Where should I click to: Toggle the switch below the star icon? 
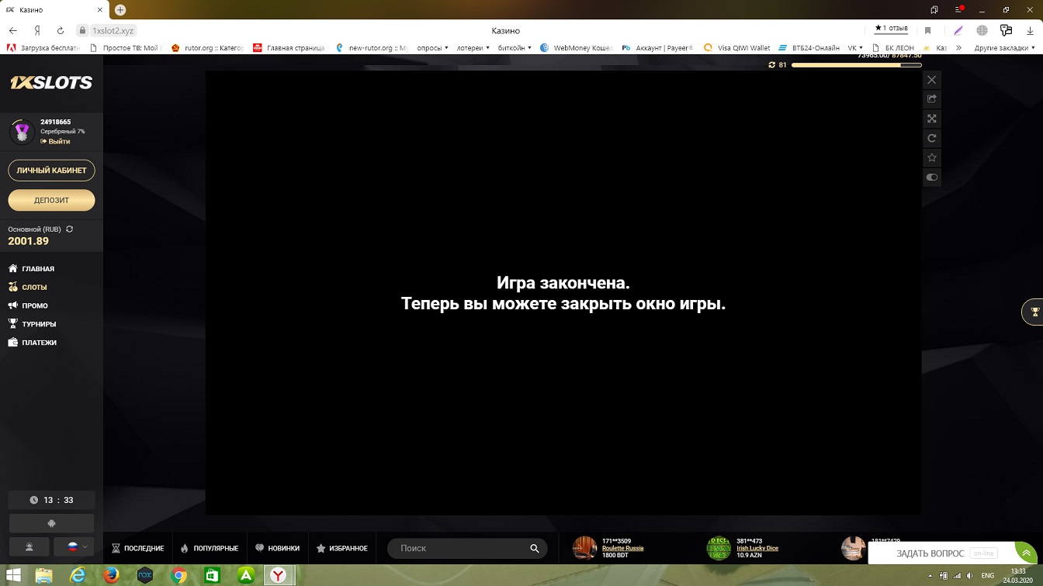(x=932, y=178)
